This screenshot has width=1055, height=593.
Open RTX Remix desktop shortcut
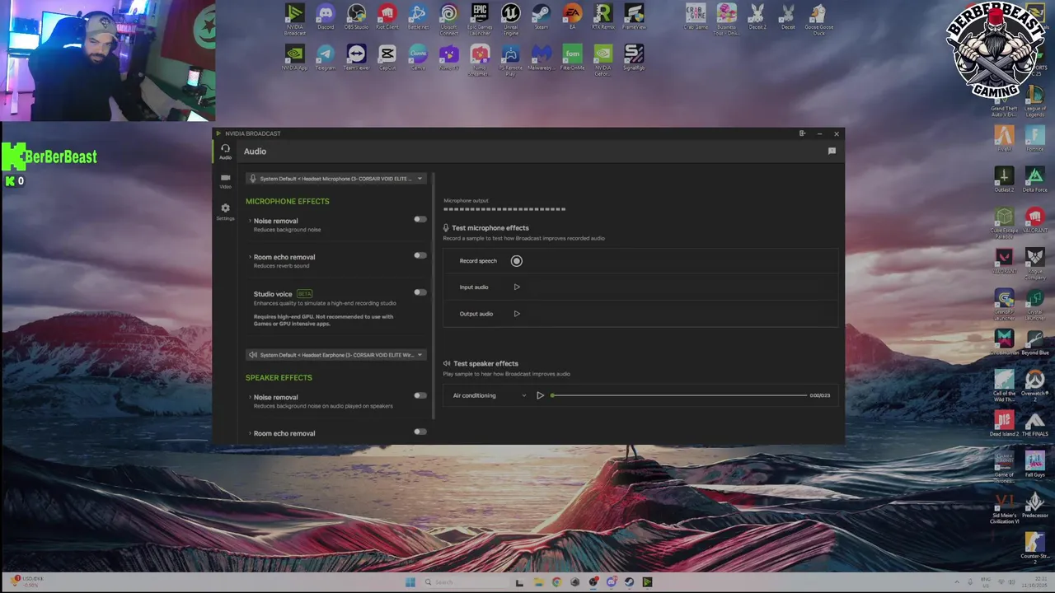(x=603, y=16)
